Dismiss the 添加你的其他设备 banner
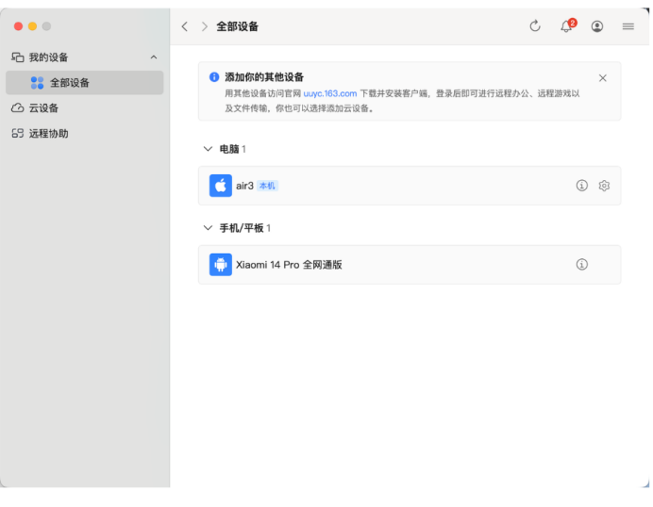The width and height of the screenshot is (653, 507). point(603,78)
